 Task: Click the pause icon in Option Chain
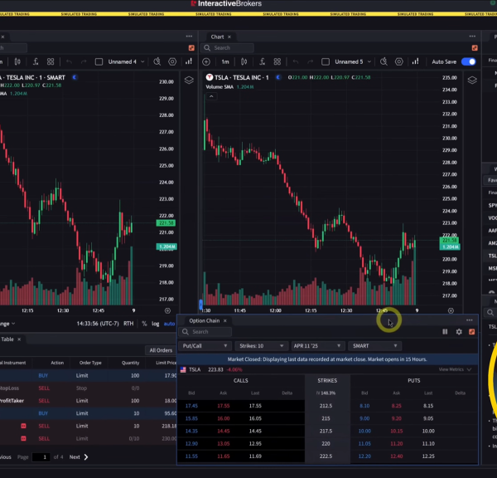tap(446, 332)
